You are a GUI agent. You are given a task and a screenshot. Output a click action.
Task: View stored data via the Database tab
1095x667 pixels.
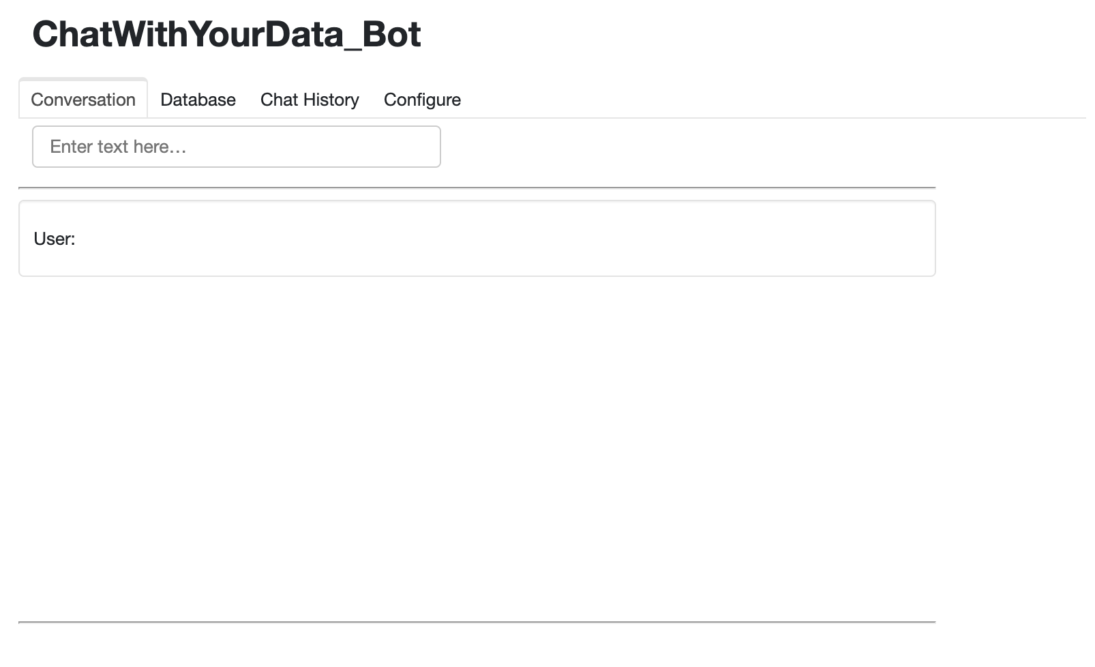tap(198, 100)
